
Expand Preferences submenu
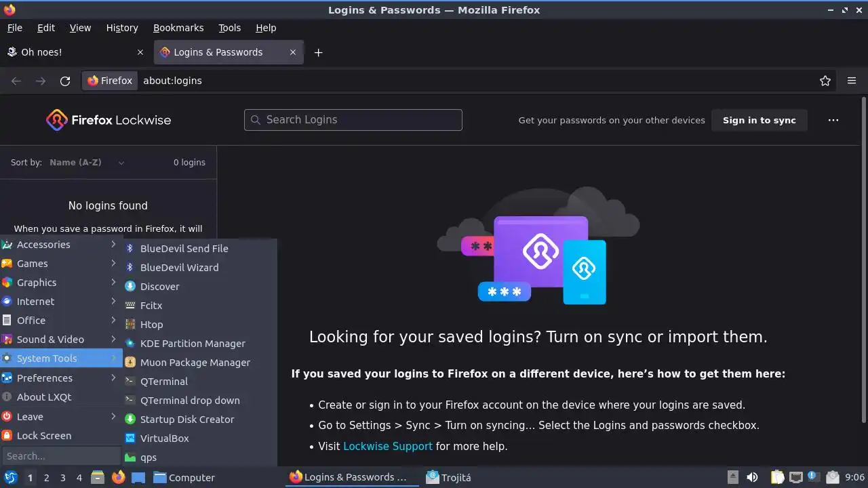click(61, 378)
